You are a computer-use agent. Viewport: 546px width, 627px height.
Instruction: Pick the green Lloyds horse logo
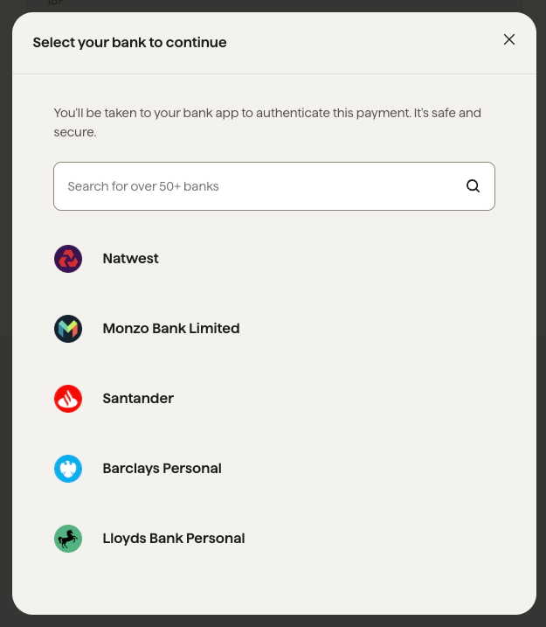point(68,539)
